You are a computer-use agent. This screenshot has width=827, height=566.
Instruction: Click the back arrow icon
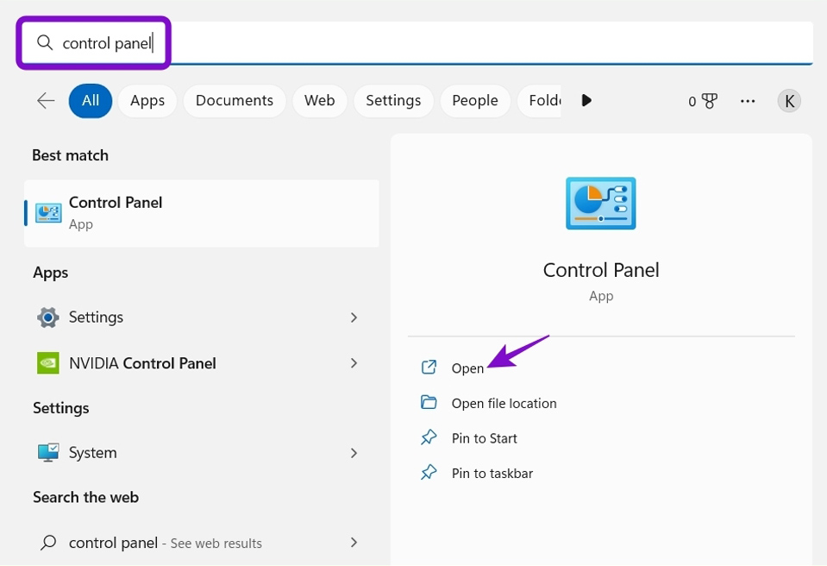(46, 101)
